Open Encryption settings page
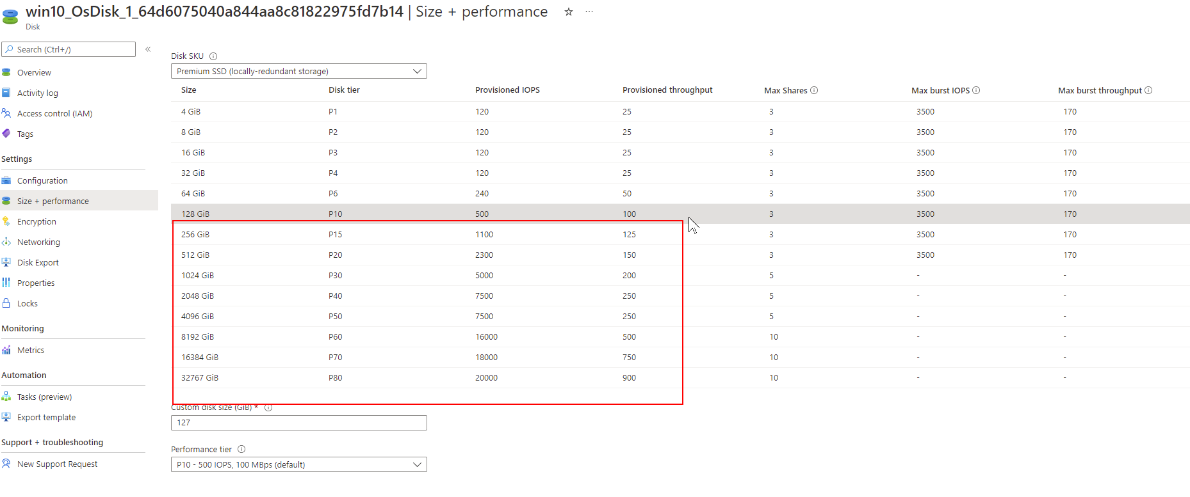Screen dimensions: 1190x497 coord(37,221)
